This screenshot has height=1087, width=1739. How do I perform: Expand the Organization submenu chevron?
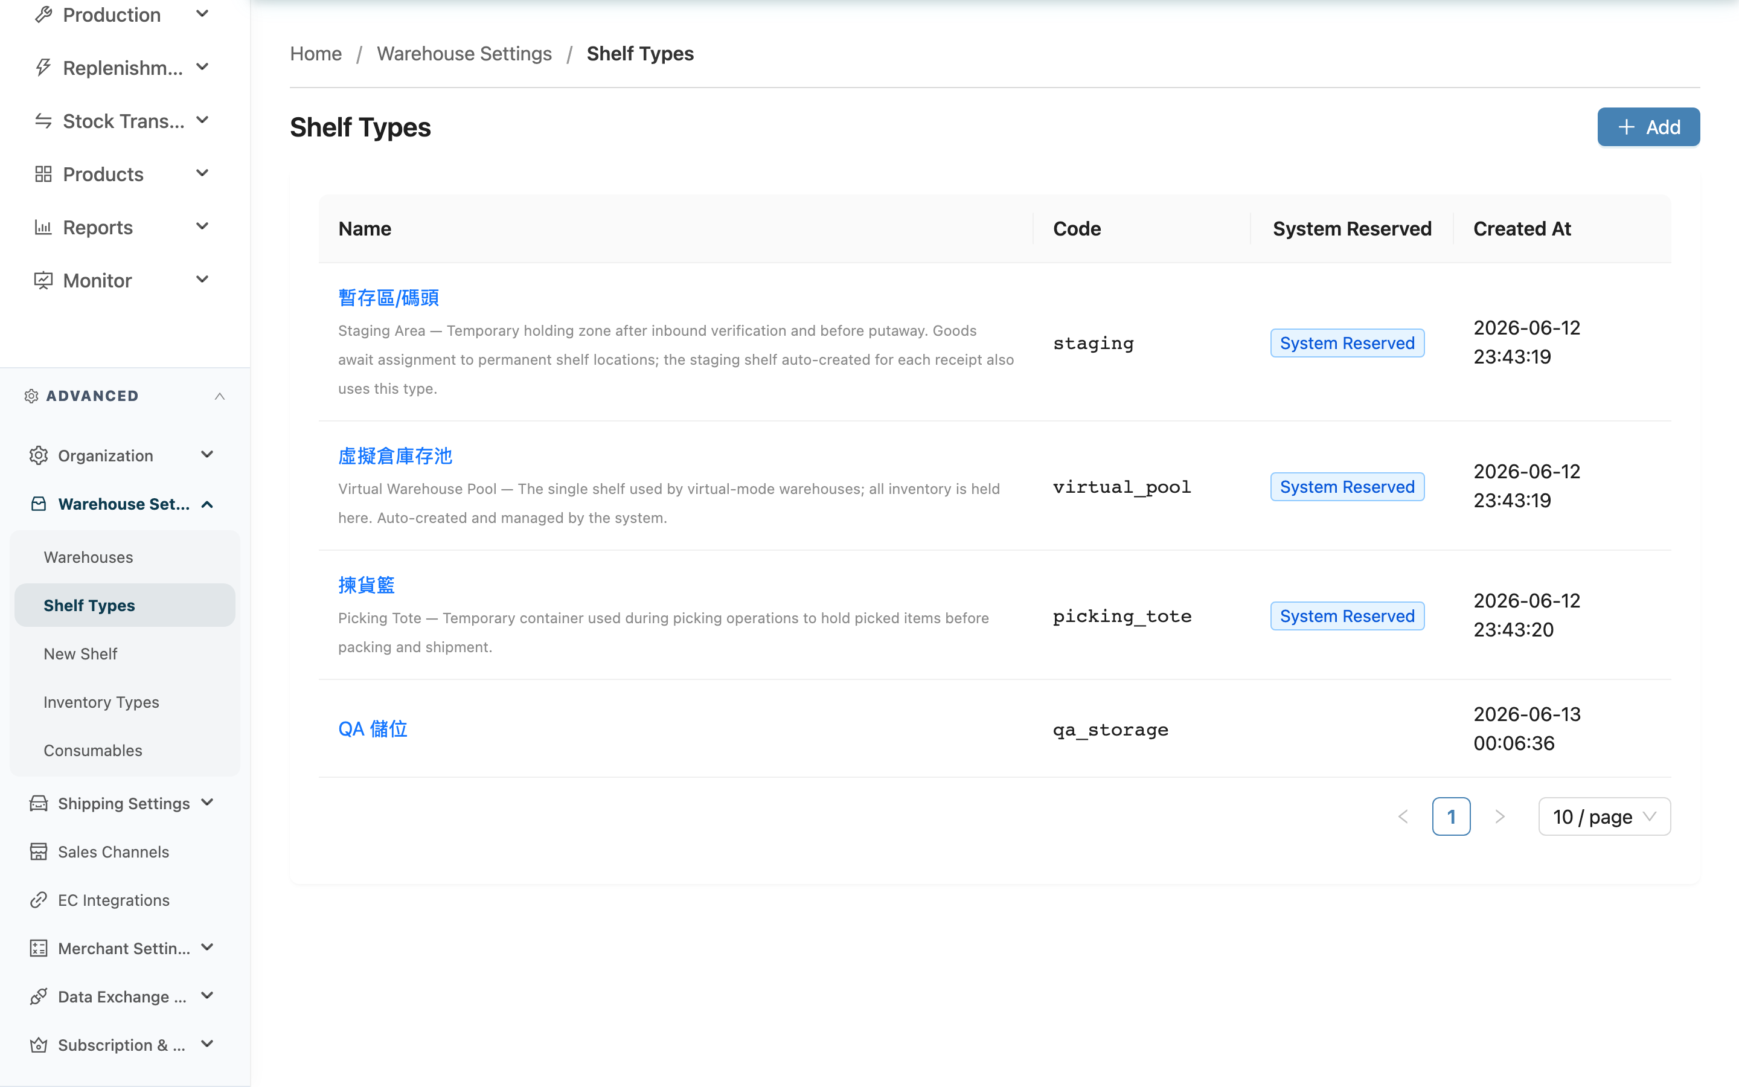click(x=208, y=454)
